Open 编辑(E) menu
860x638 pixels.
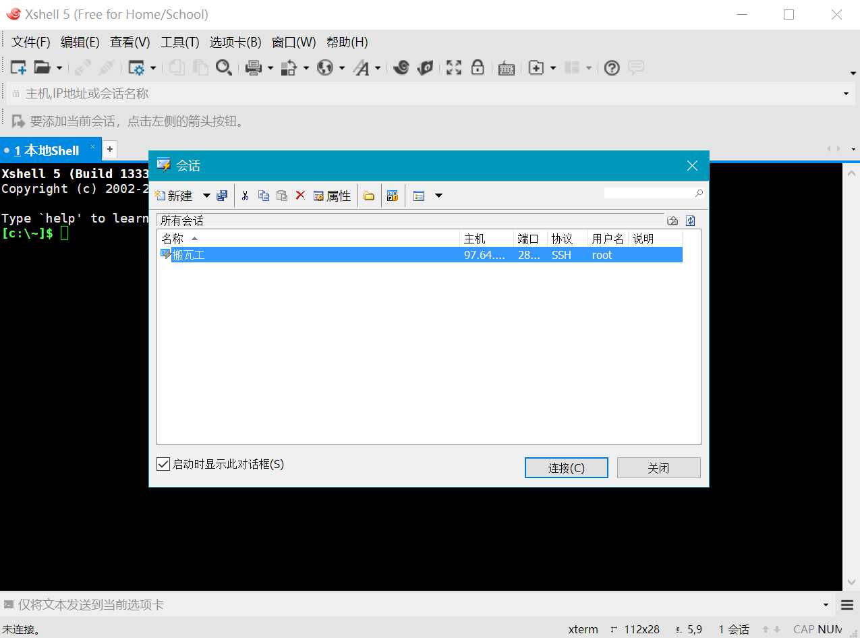coord(80,42)
